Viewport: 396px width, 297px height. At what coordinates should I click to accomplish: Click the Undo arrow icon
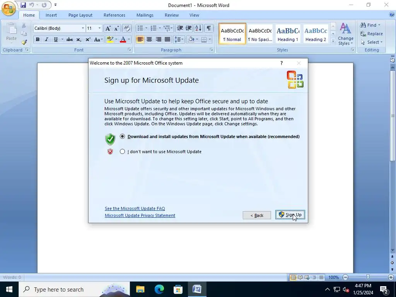tap(31, 5)
